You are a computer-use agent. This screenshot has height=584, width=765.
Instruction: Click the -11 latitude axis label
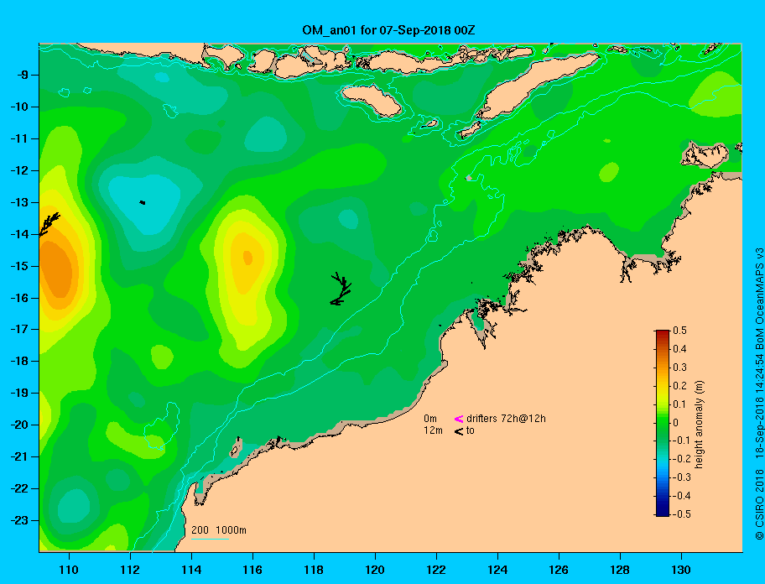click(20, 138)
